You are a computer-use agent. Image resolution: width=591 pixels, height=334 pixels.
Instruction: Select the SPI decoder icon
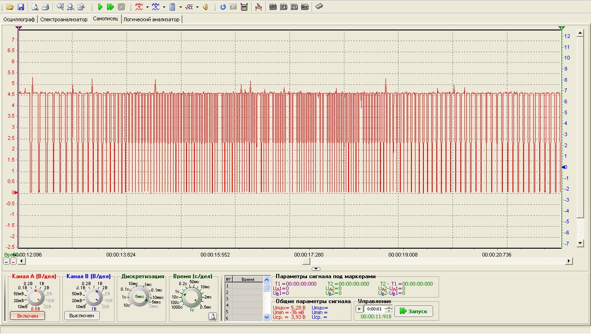[283, 7]
